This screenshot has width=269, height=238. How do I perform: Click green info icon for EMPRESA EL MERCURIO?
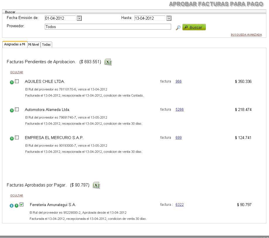click(x=12, y=139)
